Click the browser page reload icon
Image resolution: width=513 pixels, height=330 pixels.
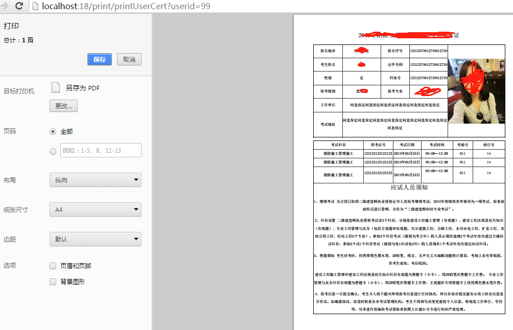(x=19, y=7)
